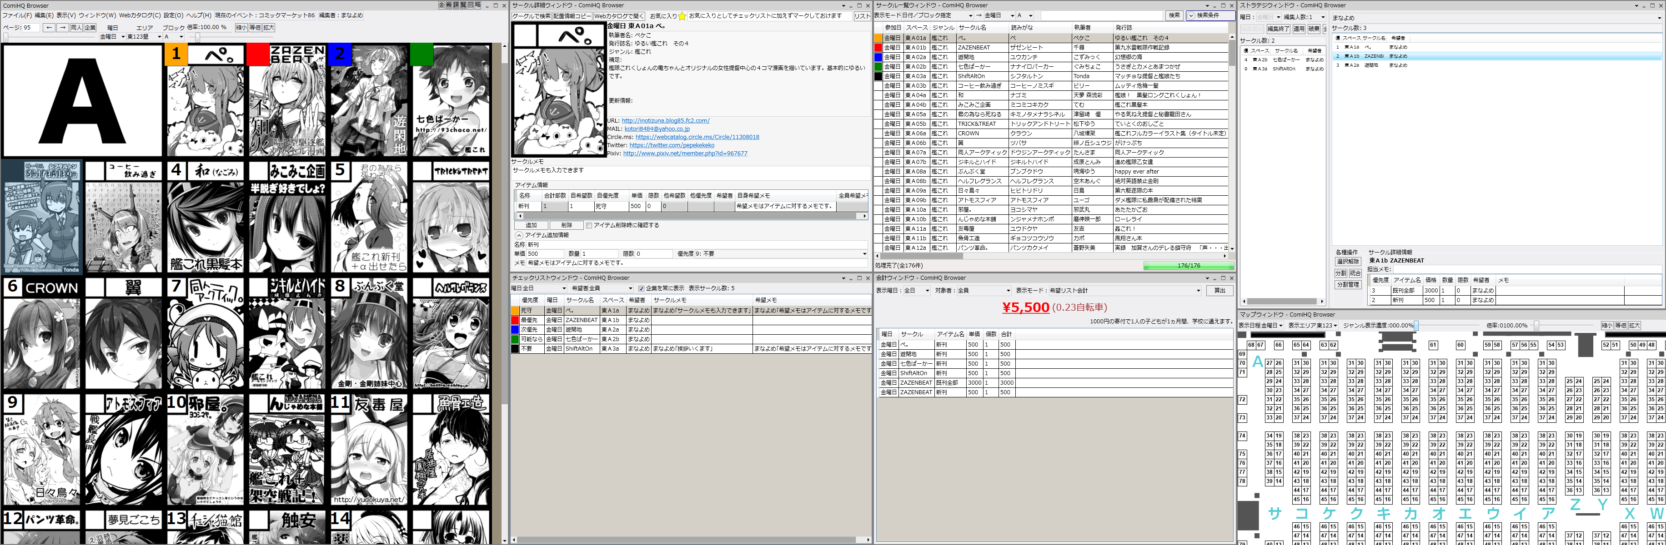Viewport: 1666px width, 545px height.
Task: Click large circle cut image in detail window
Action: point(559,90)
